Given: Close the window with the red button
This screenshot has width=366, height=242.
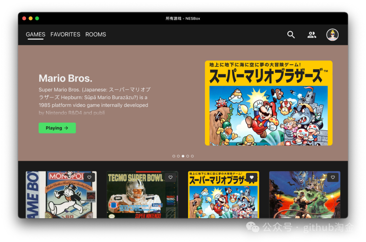Looking at the screenshot, I should 24,18.
